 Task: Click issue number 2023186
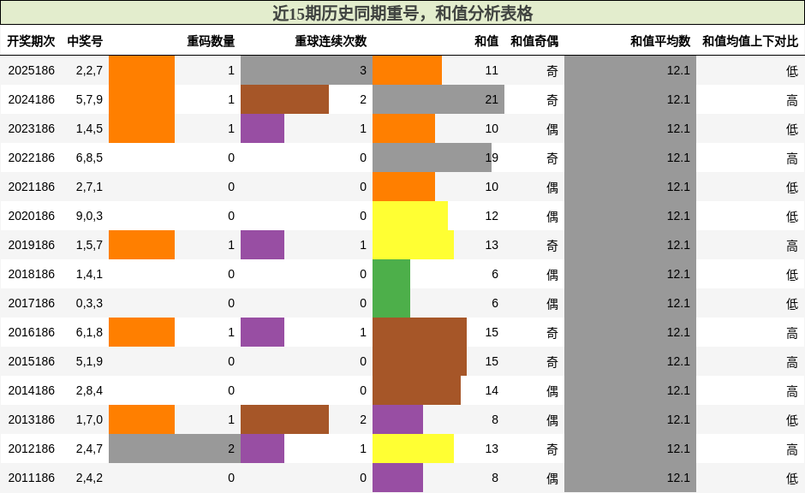click(32, 128)
